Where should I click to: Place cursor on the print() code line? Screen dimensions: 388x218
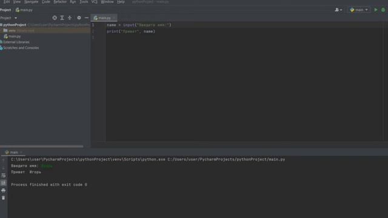131,31
